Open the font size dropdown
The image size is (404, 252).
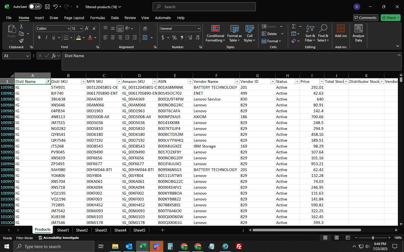click(81, 29)
